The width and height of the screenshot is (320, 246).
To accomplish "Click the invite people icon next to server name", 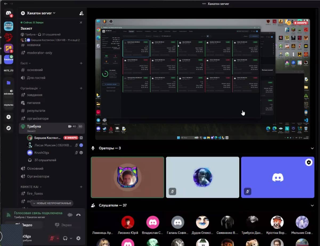I will [81, 13].
